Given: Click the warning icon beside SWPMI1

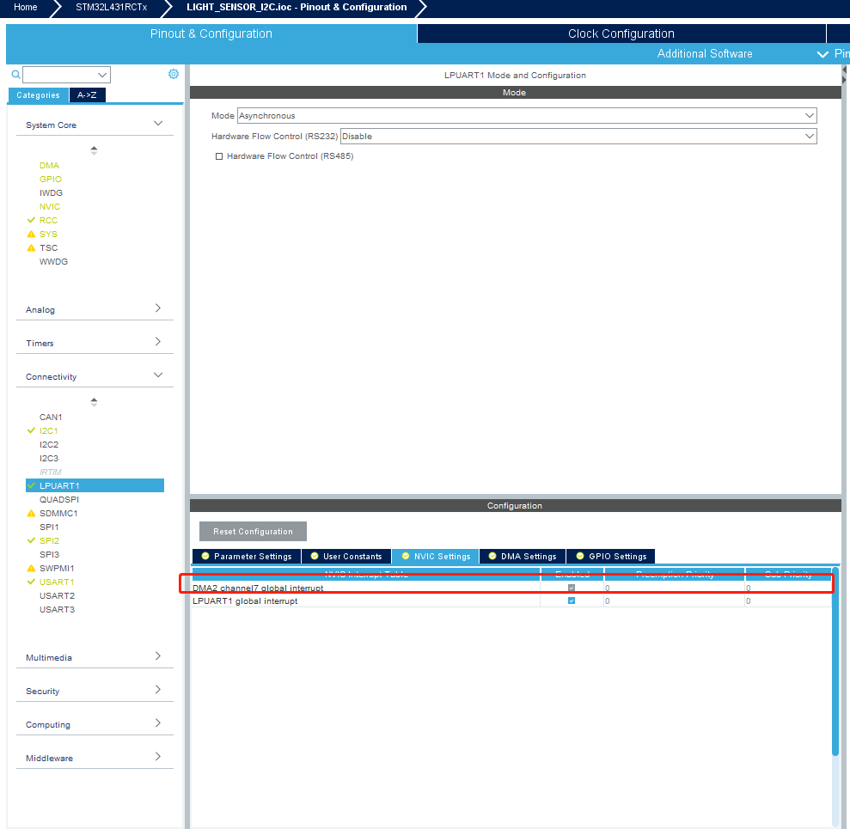Looking at the screenshot, I should pos(31,568).
